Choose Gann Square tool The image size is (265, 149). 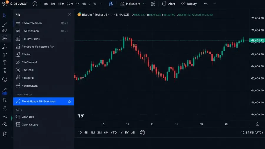(44, 125)
